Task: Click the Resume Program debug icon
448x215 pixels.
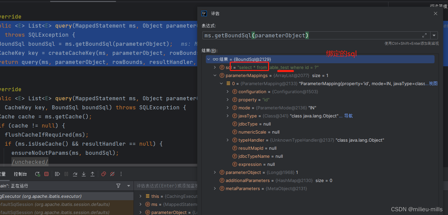Action: [x=57, y=174]
